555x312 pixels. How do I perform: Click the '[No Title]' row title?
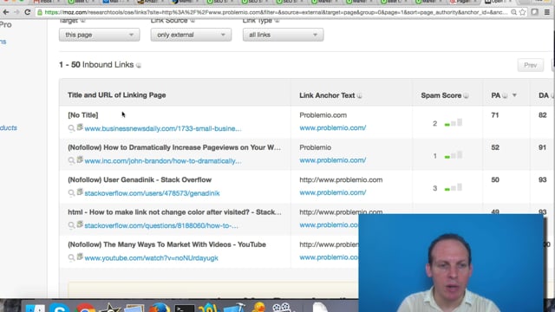tap(83, 115)
